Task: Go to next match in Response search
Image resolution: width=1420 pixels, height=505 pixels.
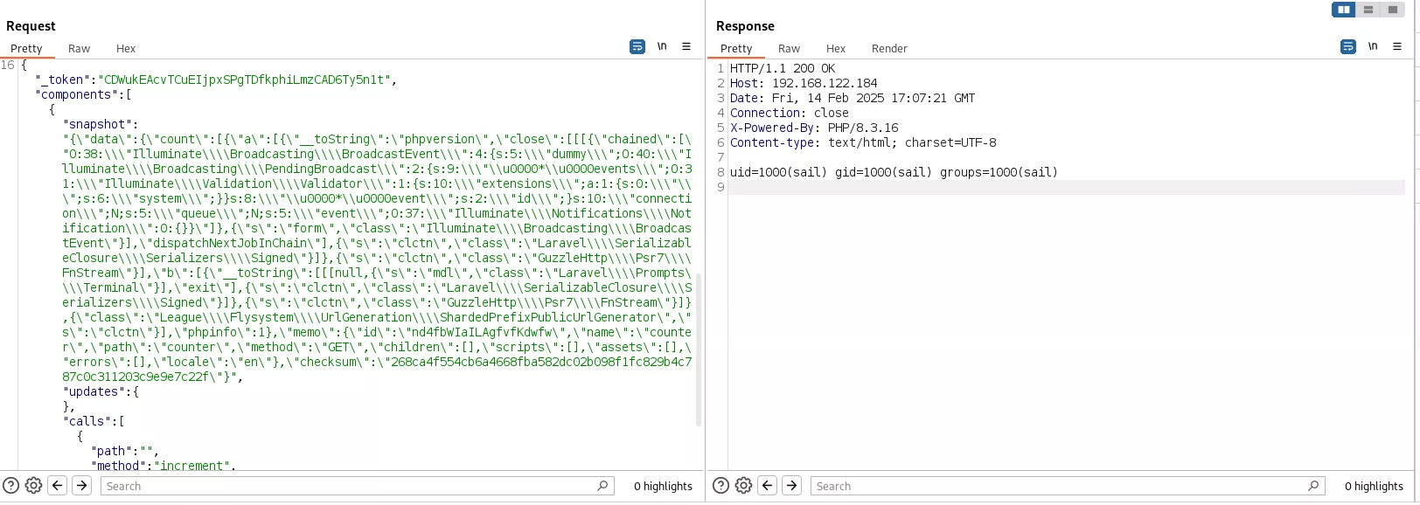Action: (791, 486)
